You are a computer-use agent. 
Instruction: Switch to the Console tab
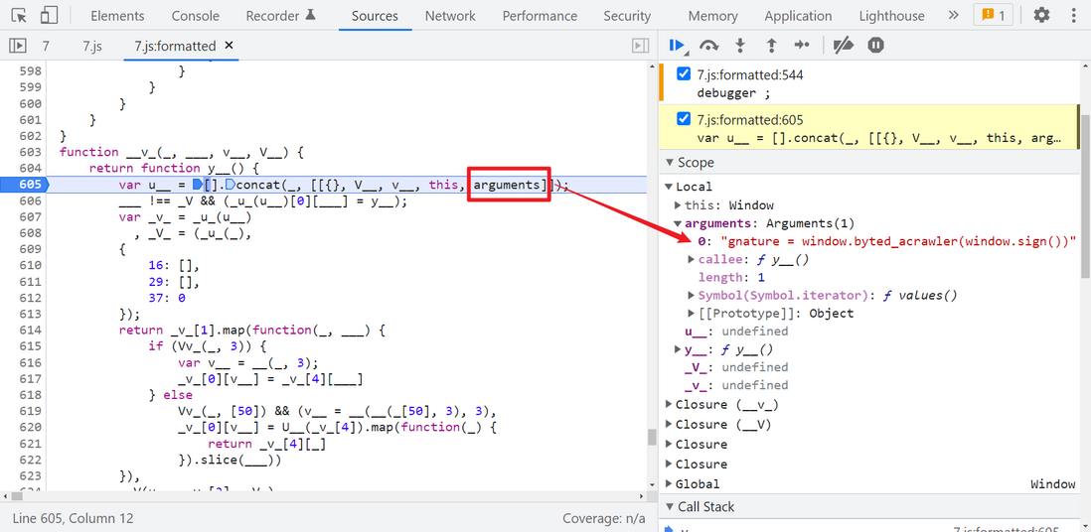click(x=196, y=15)
